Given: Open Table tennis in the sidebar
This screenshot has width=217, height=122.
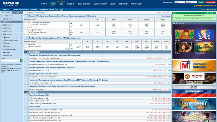Looking at the screenshot, I should [x=12, y=40].
